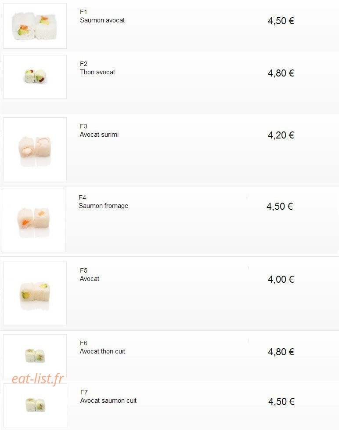
Task: Open the Avocat thon cuit F6 image
Action: [x=35, y=356]
